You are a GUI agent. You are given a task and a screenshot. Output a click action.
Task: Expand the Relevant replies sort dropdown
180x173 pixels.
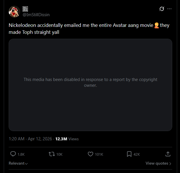click(x=18, y=163)
